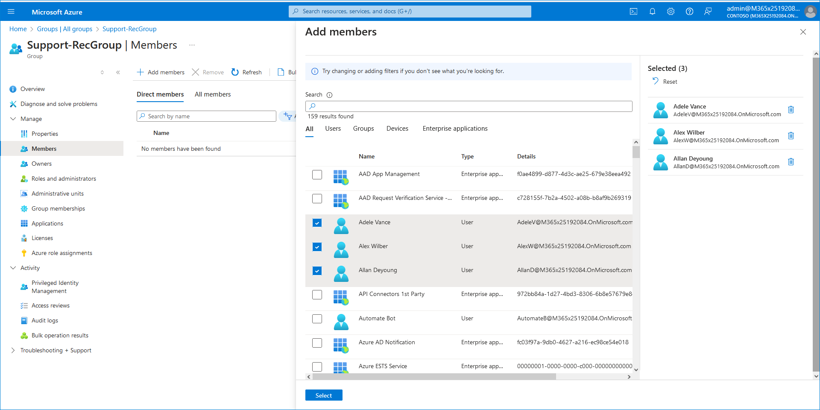Check the Automate Bot checkbox

click(x=317, y=319)
